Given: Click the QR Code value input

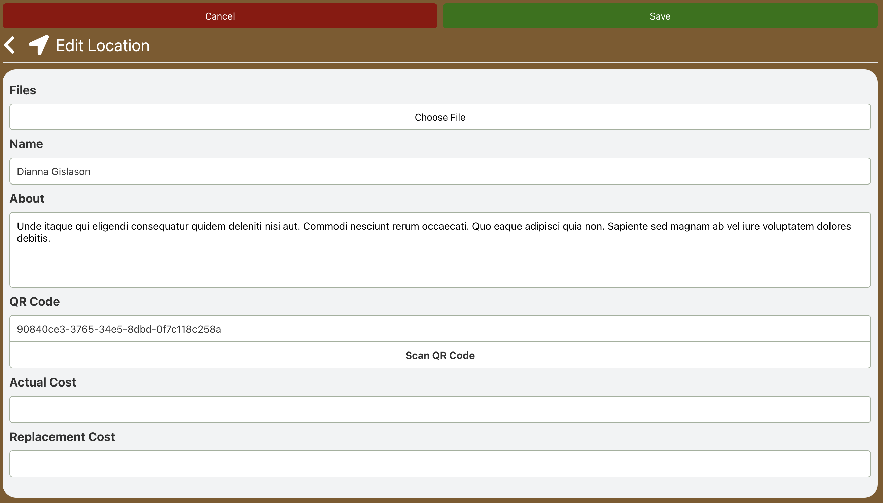Looking at the screenshot, I should [x=440, y=329].
